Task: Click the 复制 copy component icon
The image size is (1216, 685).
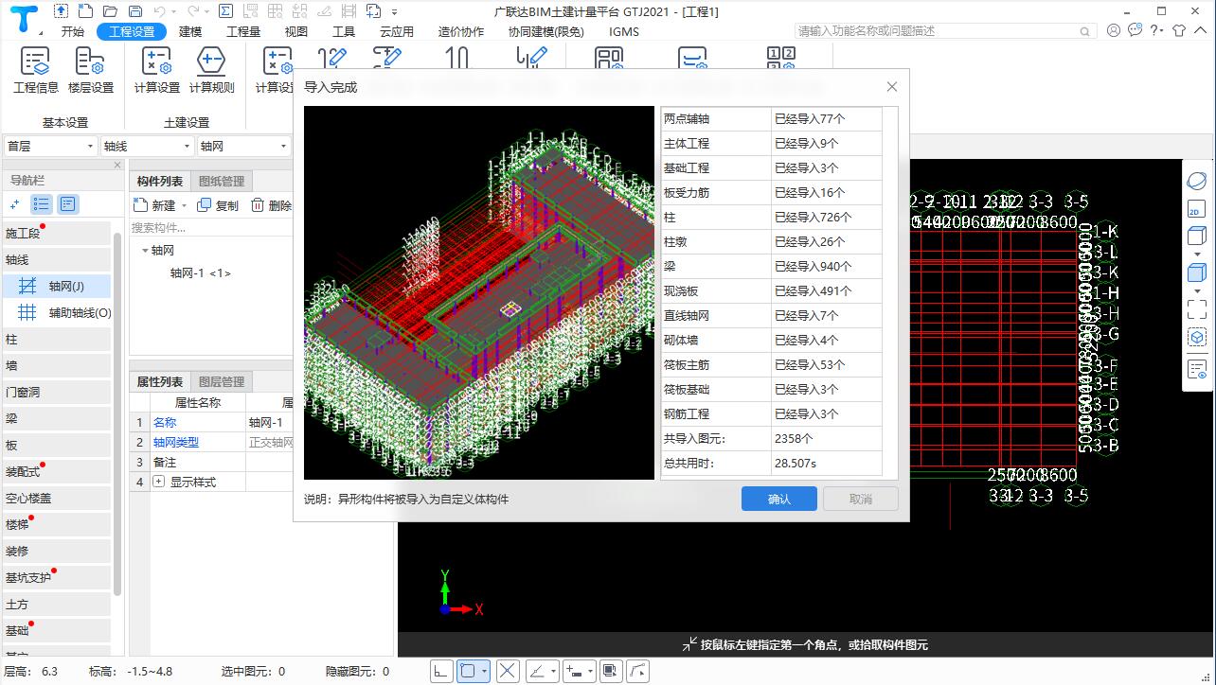Action: click(218, 205)
